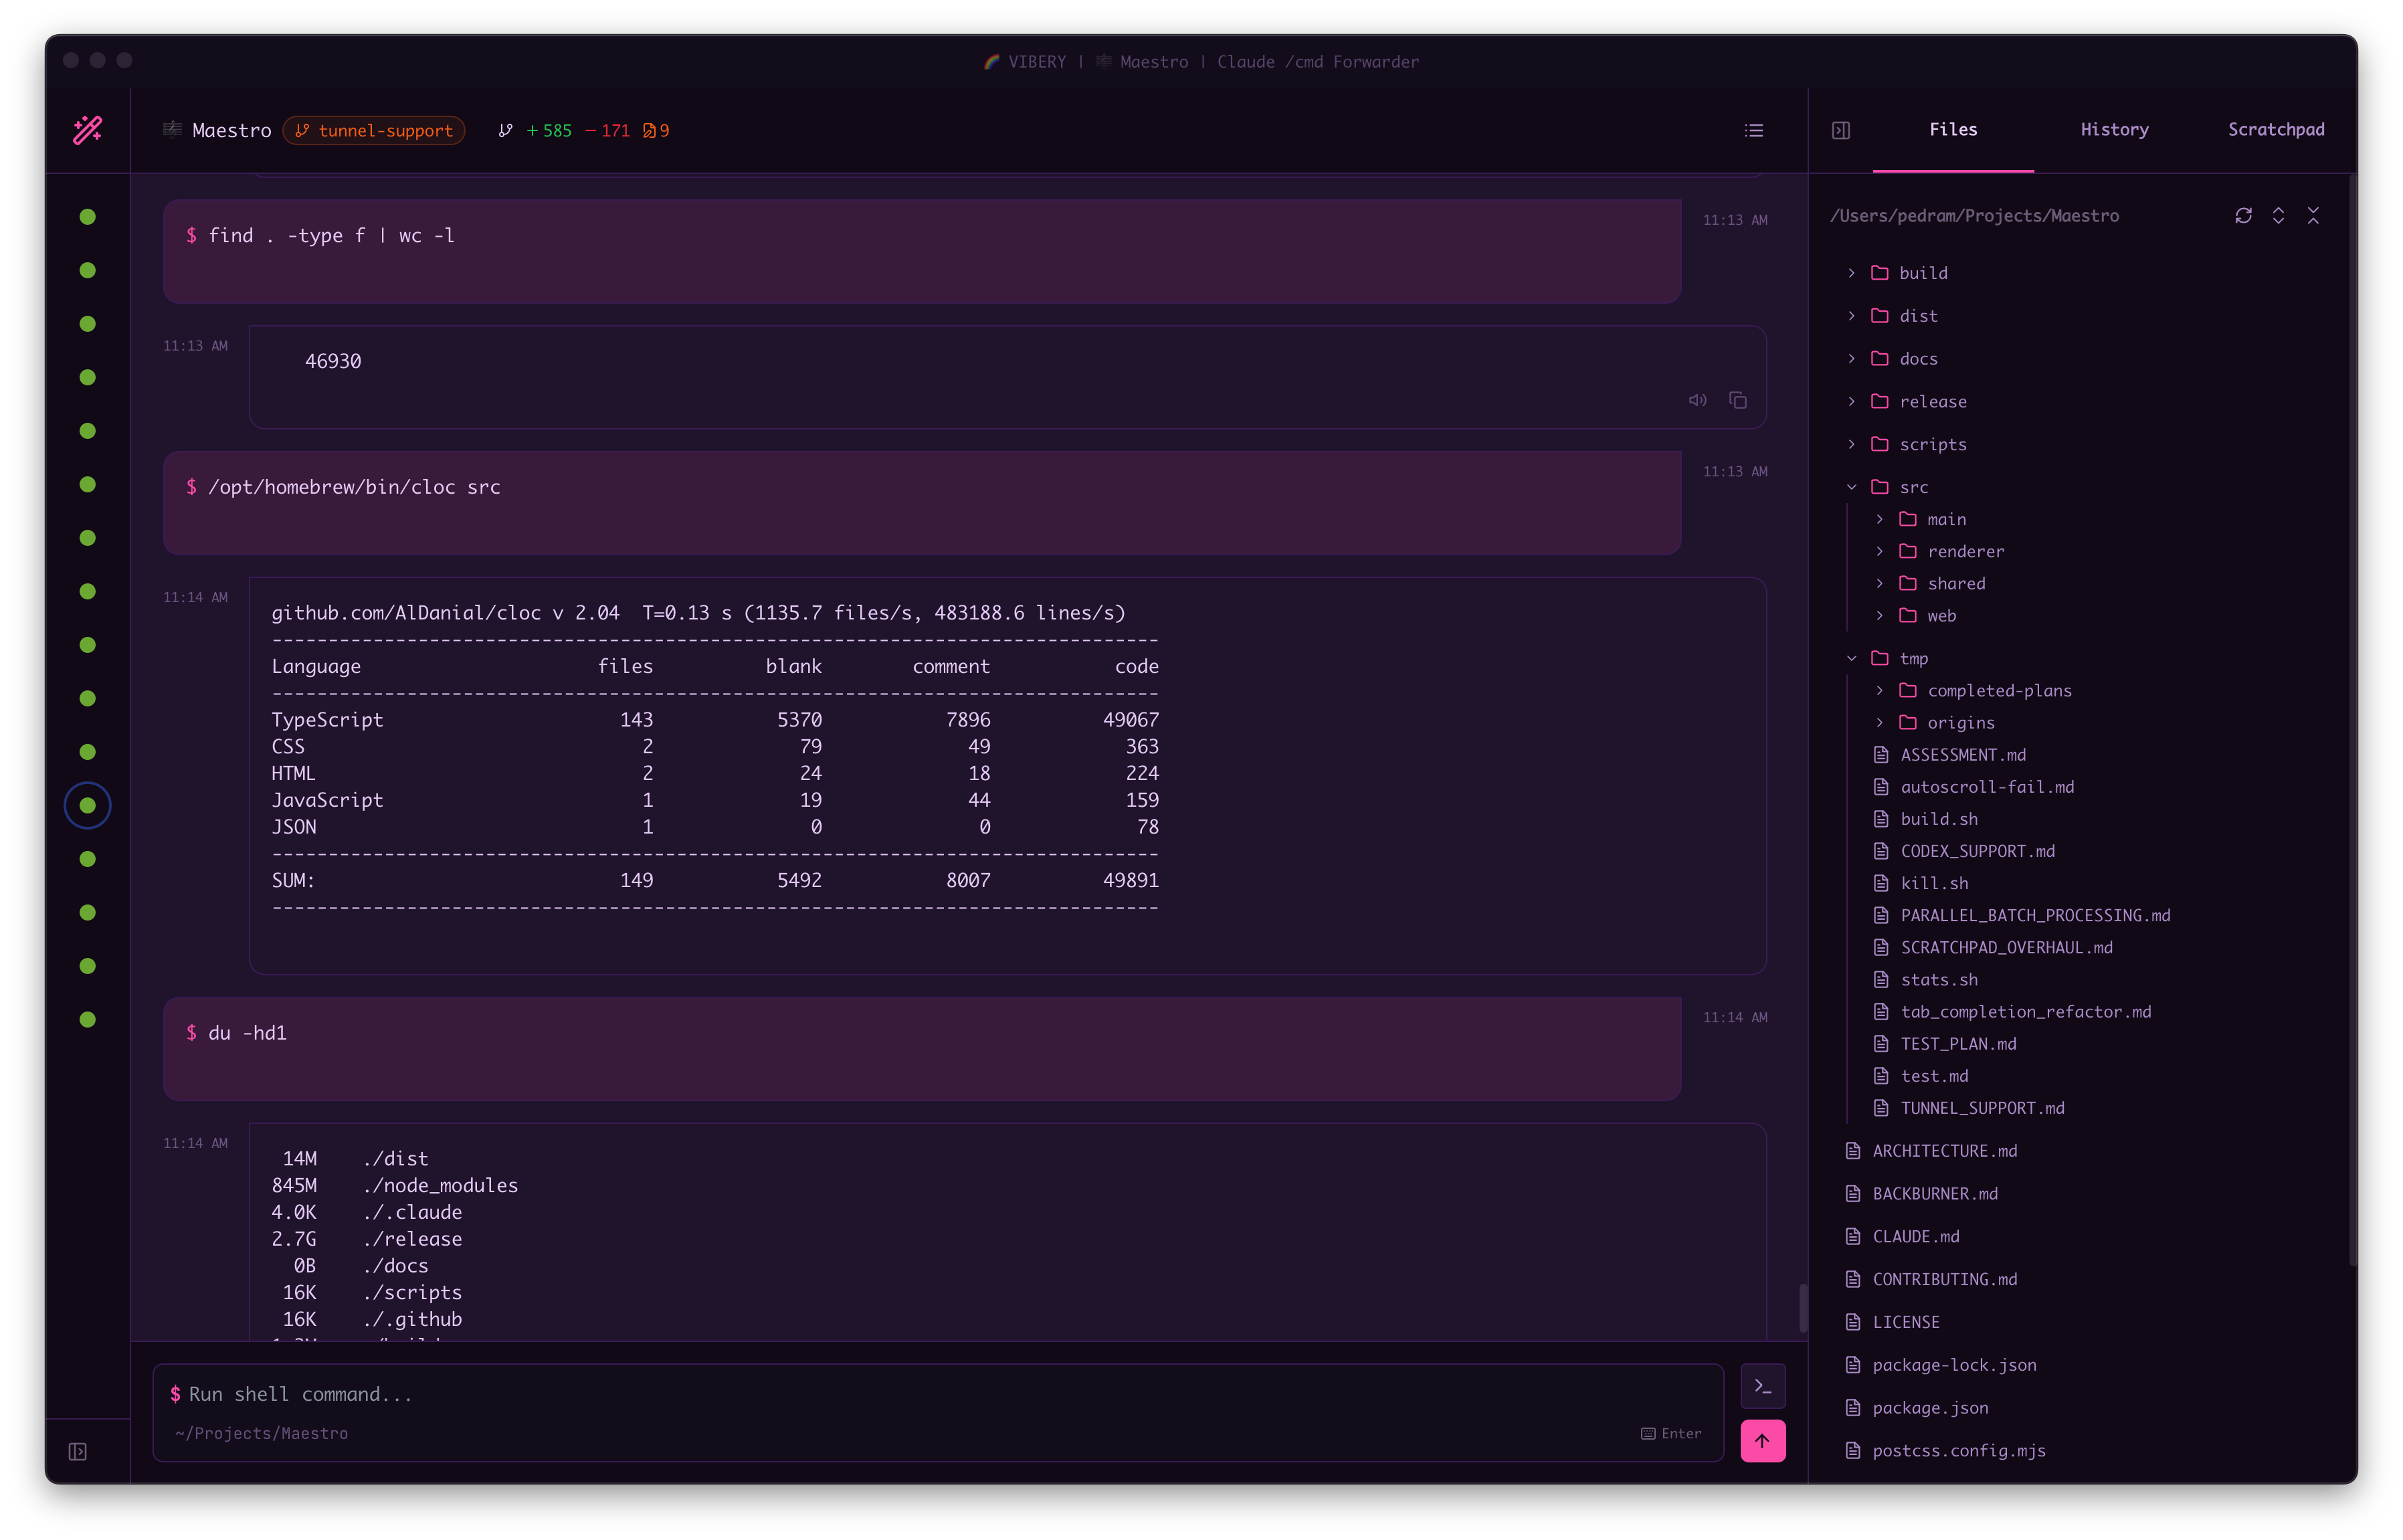Toggle the right panel collapse icon
Screen dimensions: 2403x1540
(x=1841, y=131)
